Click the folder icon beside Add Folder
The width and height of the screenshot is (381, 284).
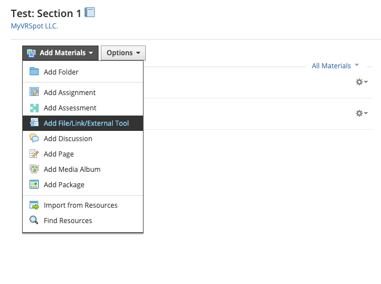coord(34,72)
